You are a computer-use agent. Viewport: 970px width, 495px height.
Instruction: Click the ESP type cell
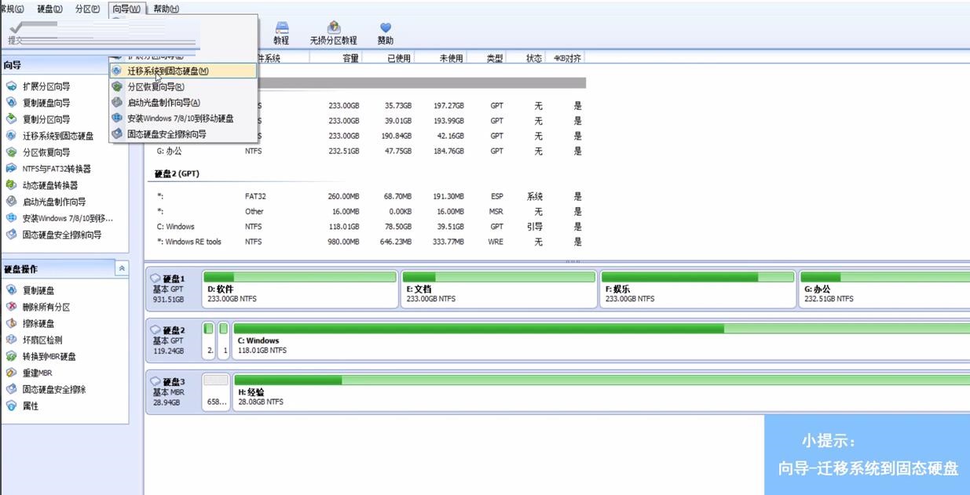click(x=496, y=196)
